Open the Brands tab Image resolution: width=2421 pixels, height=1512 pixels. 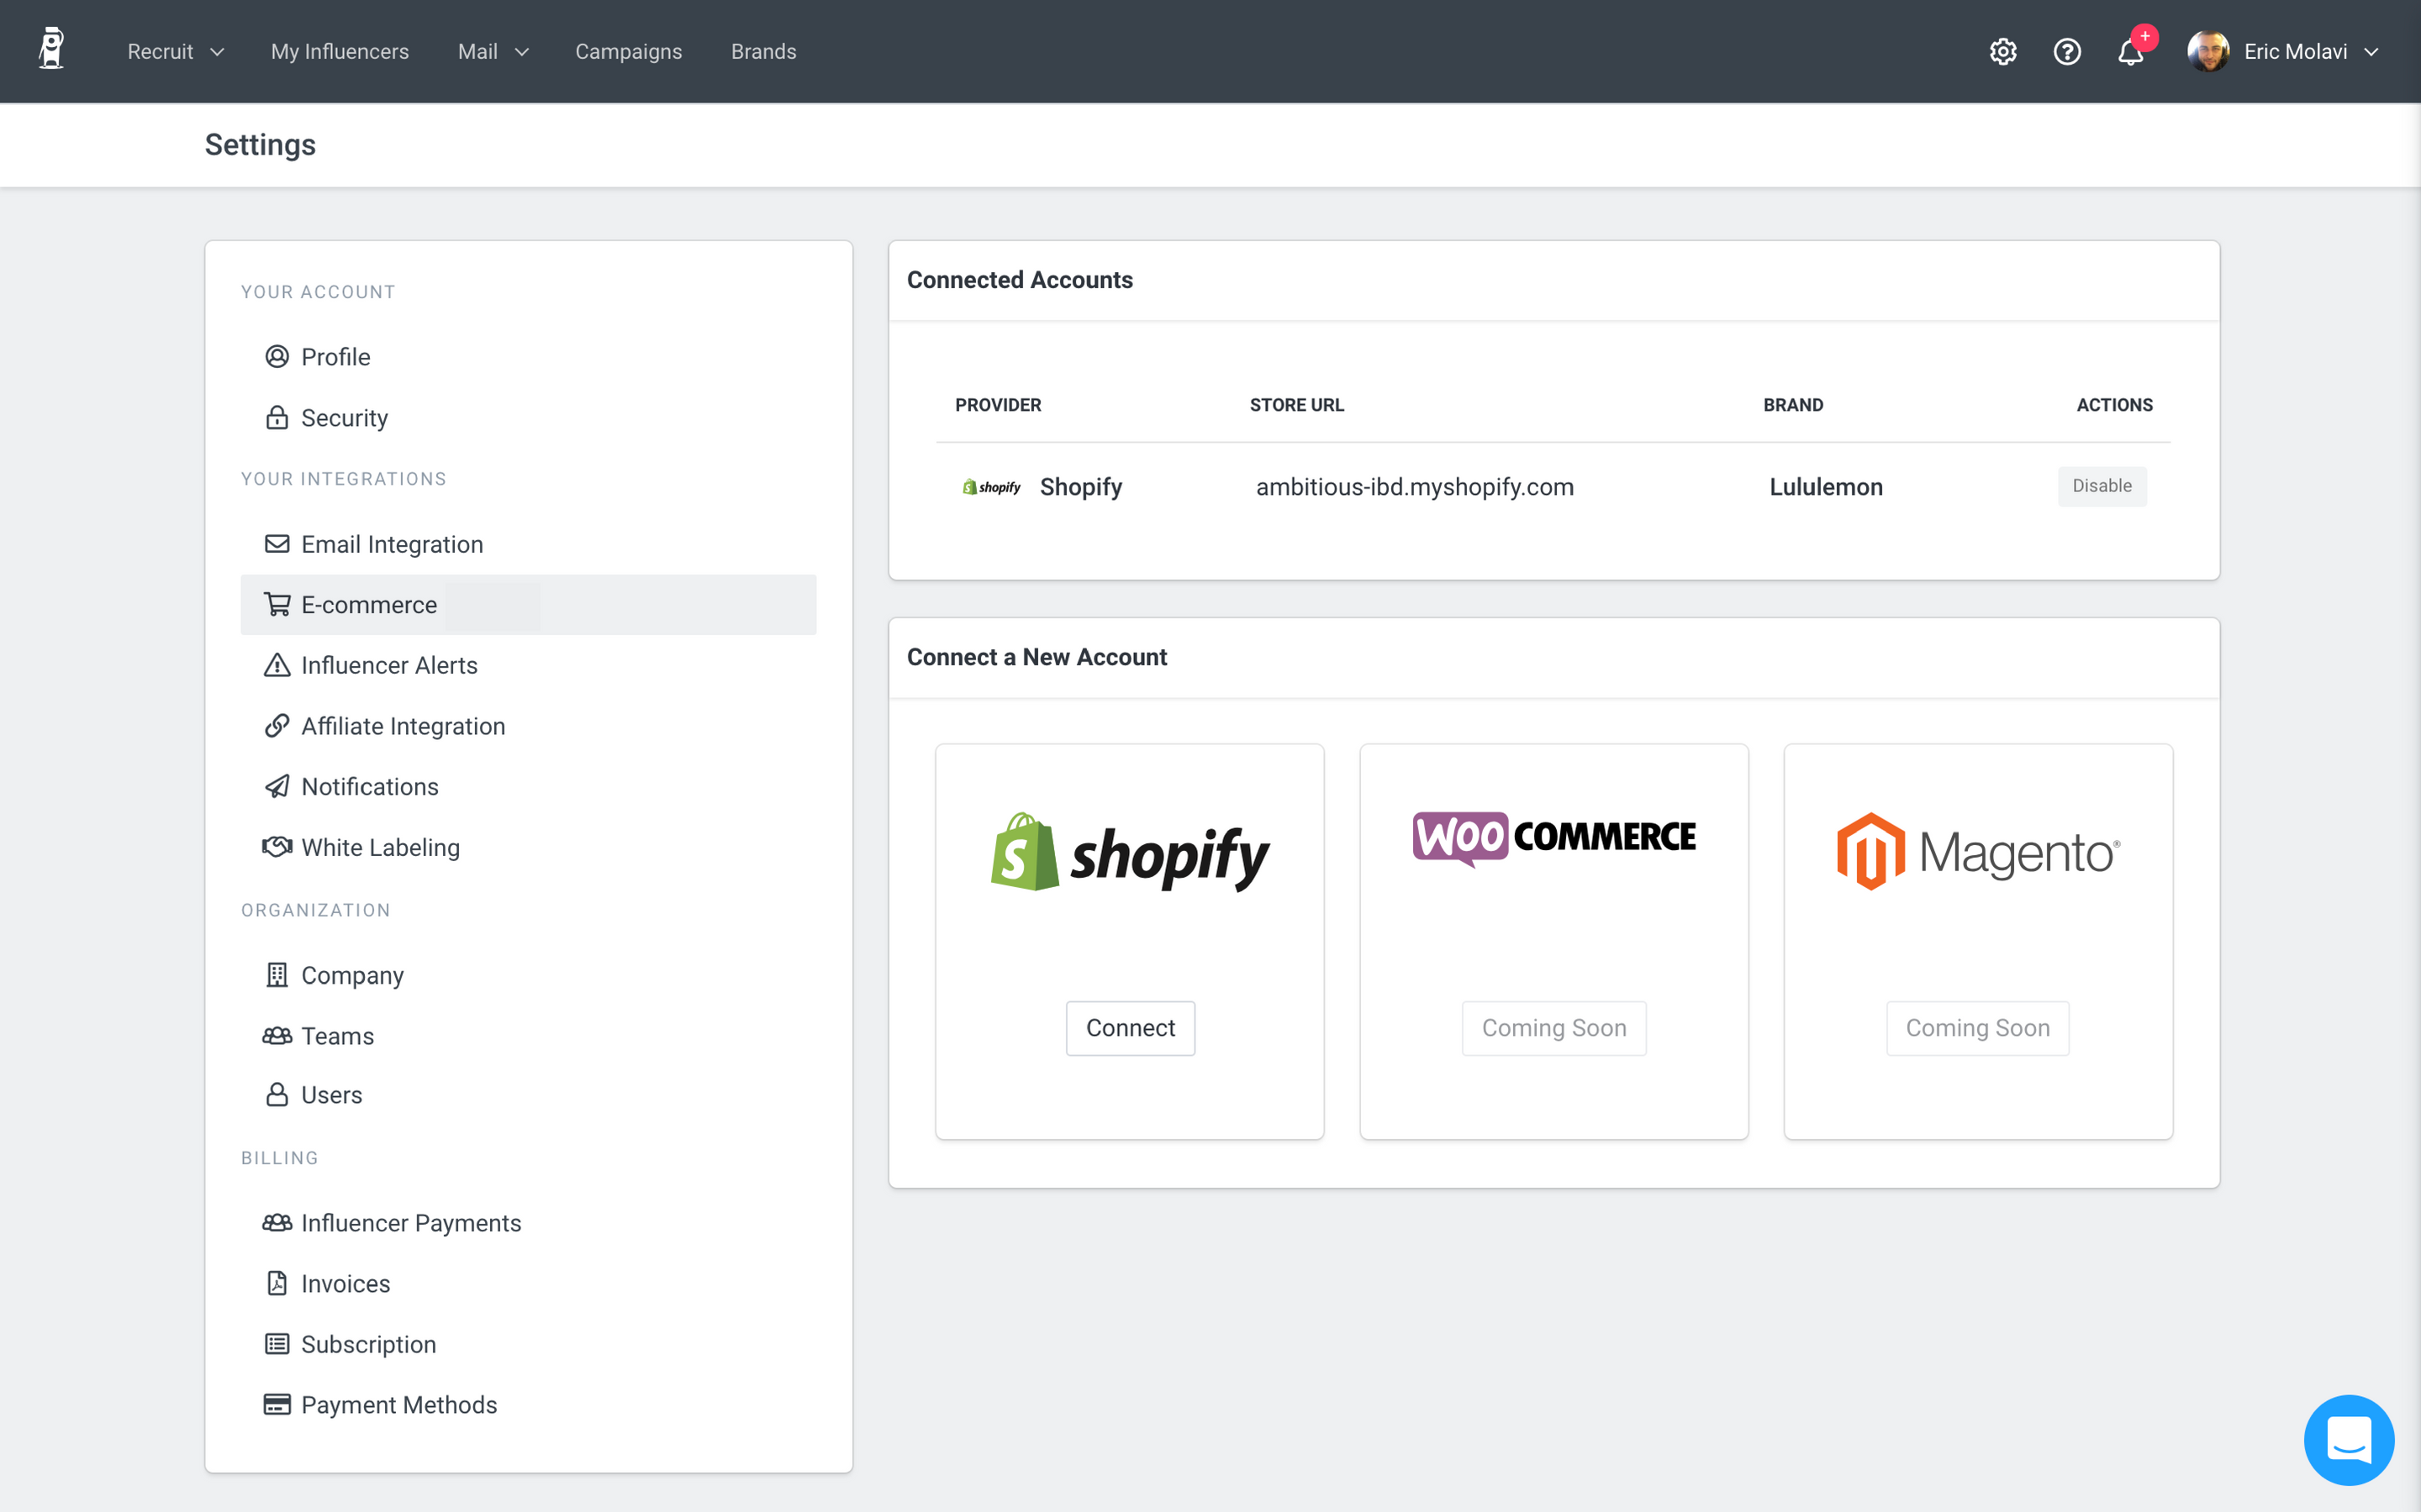763,52
